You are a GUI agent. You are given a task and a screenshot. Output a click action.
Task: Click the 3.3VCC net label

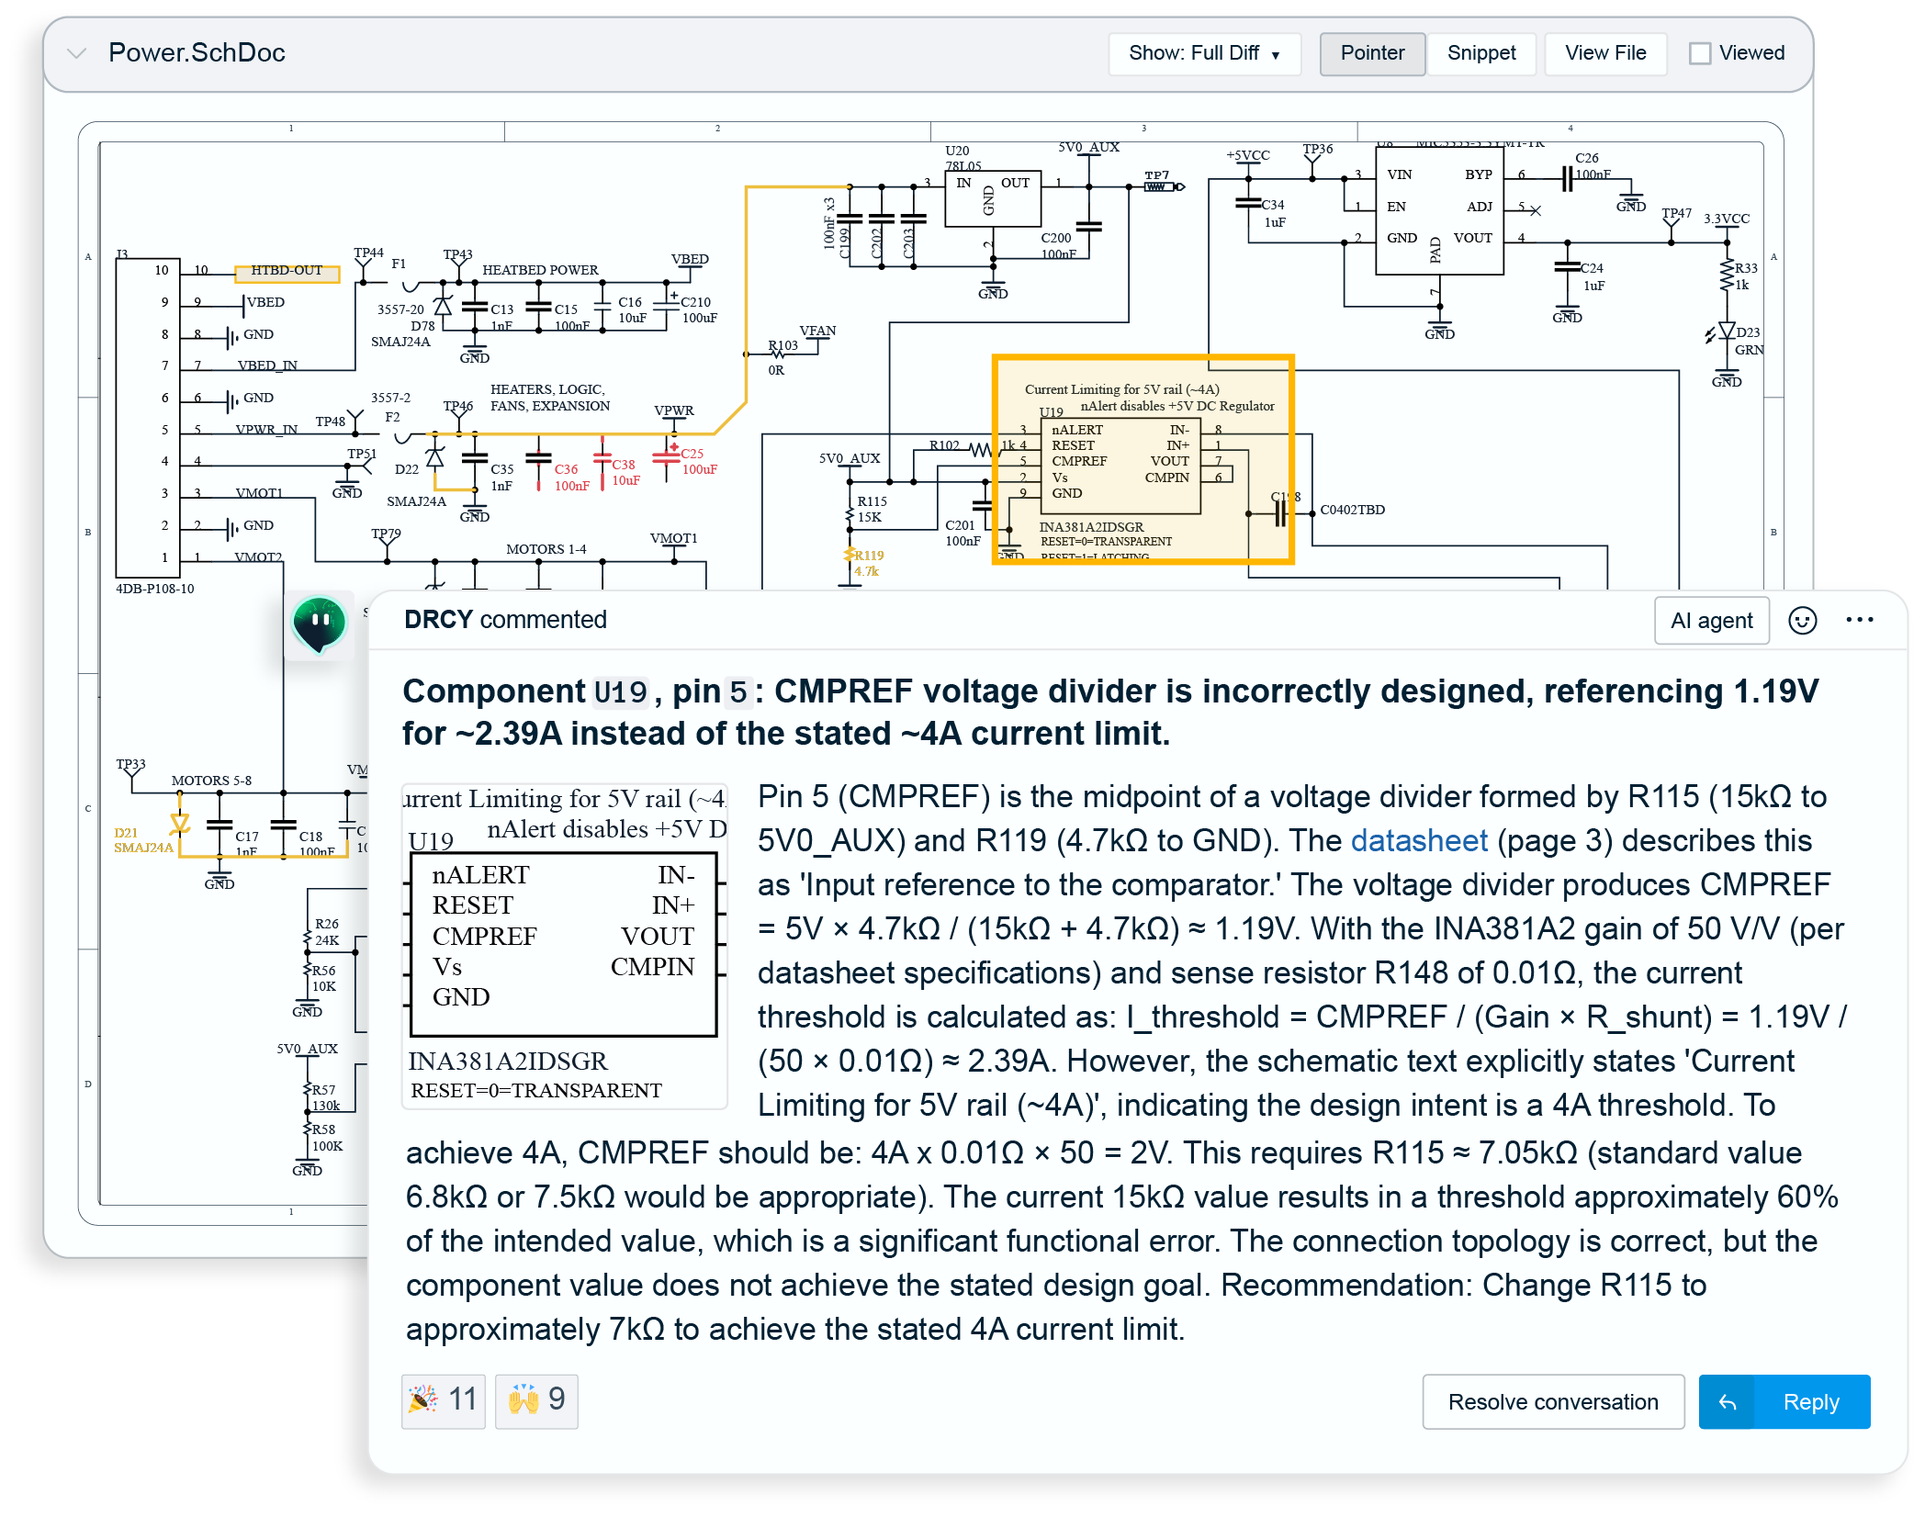click(1727, 219)
